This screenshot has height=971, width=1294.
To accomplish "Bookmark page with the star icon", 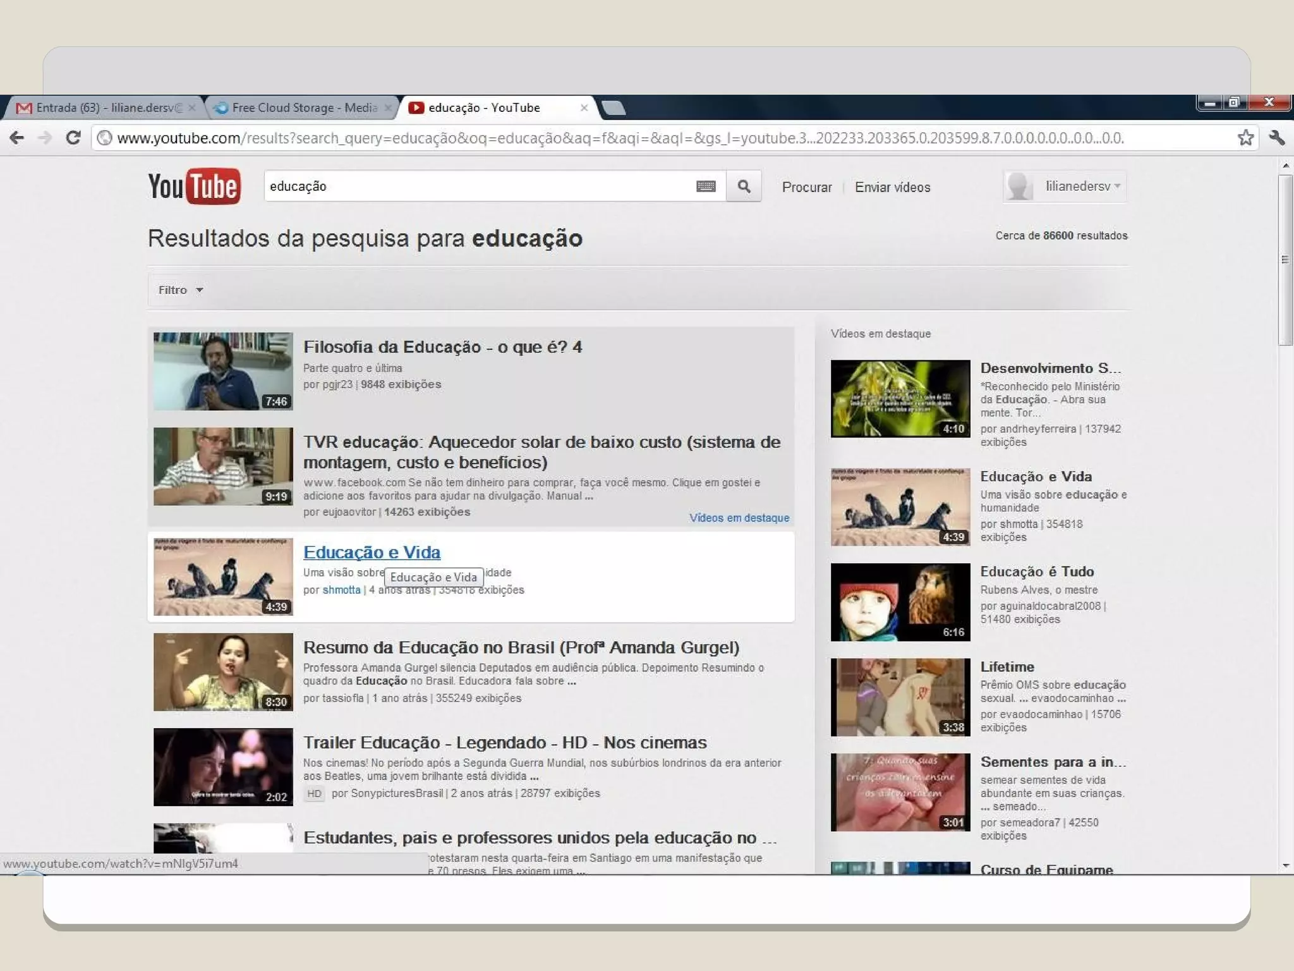I will [1245, 138].
